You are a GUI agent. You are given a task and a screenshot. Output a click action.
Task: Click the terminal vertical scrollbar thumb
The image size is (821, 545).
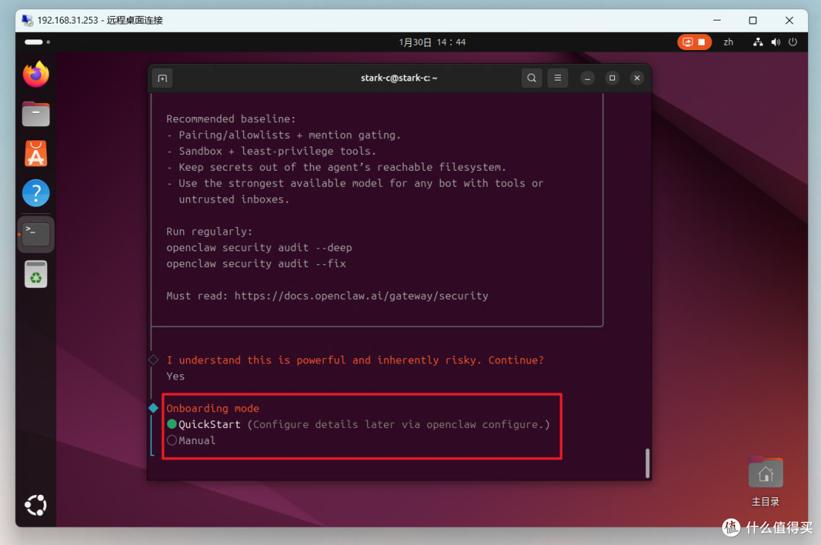click(648, 463)
